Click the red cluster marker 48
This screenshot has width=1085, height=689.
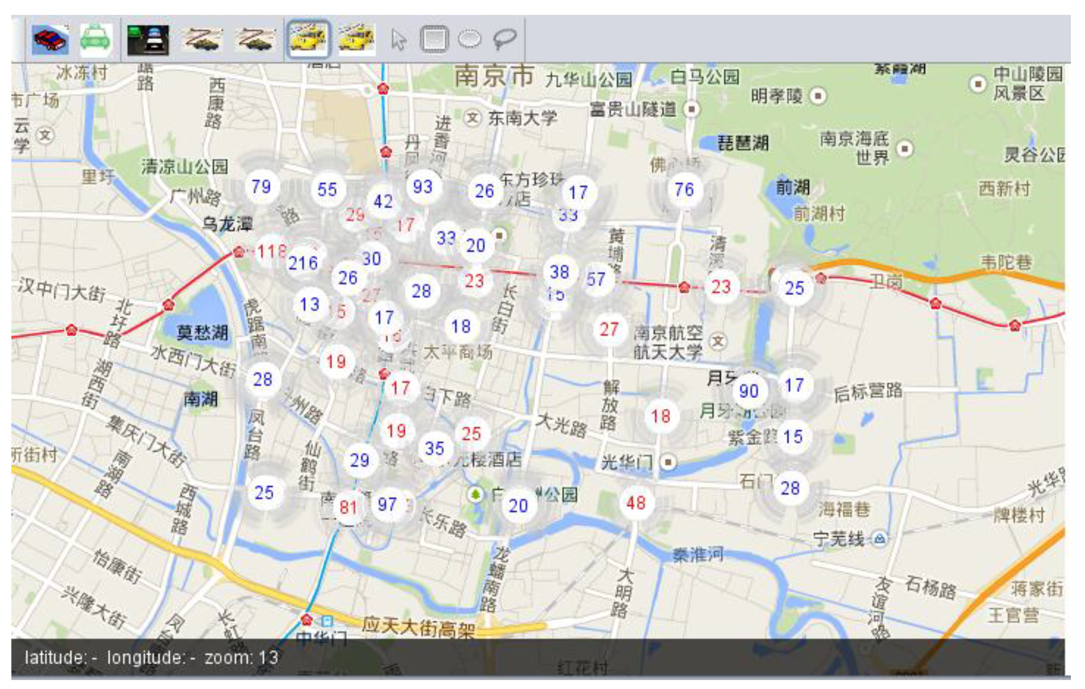(x=636, y=503)
